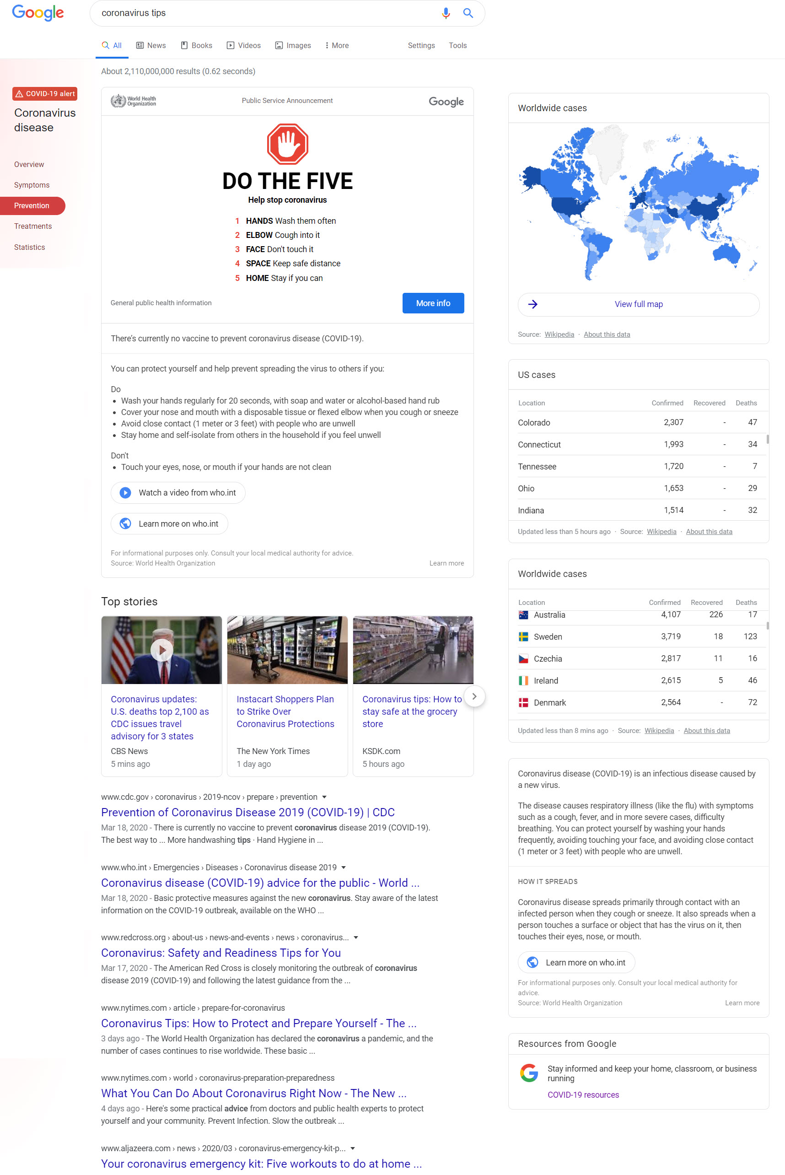Click the Google G icon in Resources panel

[x=529, y=1073]
